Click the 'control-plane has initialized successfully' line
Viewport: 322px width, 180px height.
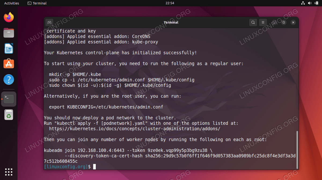pos(120,53)
